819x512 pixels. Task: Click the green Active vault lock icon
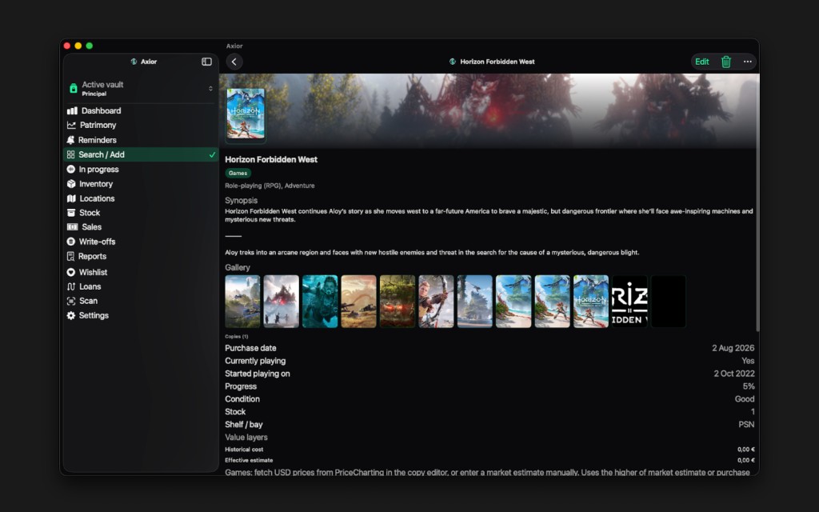pyautogui.click(x=73, y=88)
